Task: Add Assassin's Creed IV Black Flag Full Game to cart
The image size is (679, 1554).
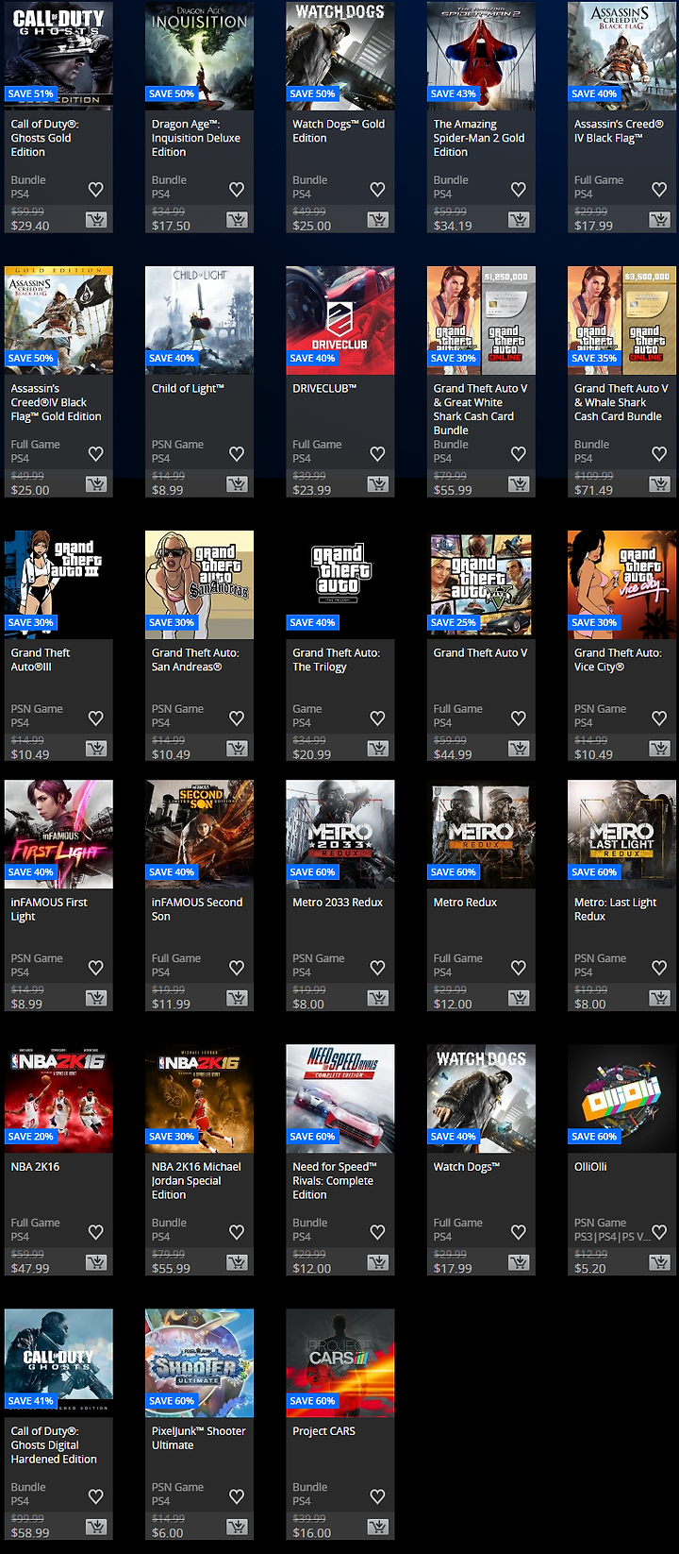Action: point(660,220)
